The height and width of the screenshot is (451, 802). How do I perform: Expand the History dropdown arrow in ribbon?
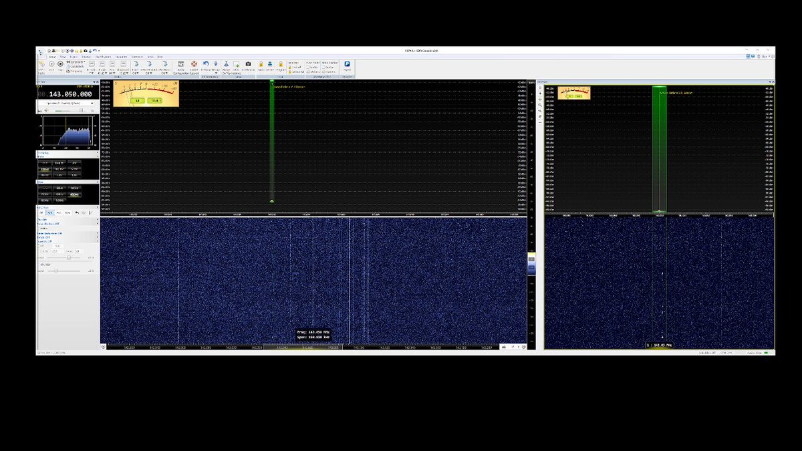[x=216, y=73]
